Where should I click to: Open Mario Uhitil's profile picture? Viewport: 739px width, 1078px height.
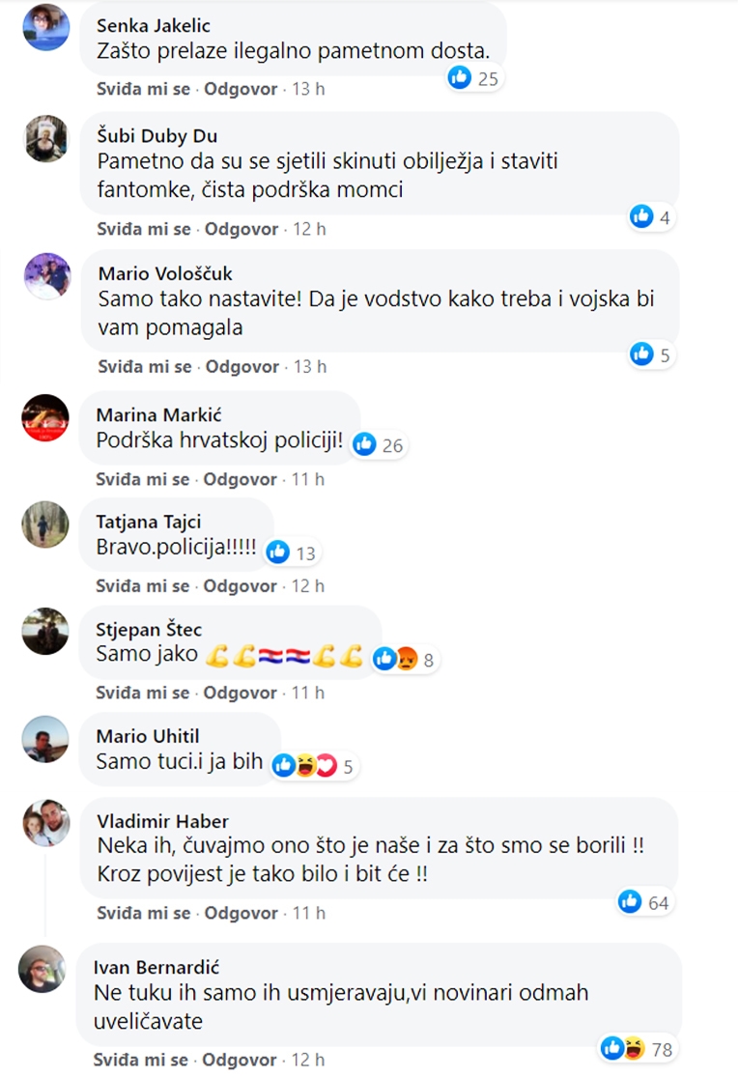(x=45, y=740)
